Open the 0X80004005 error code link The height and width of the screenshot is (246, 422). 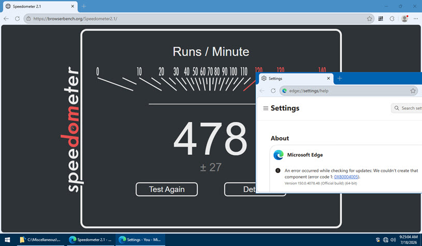click(x=346, y=177)
